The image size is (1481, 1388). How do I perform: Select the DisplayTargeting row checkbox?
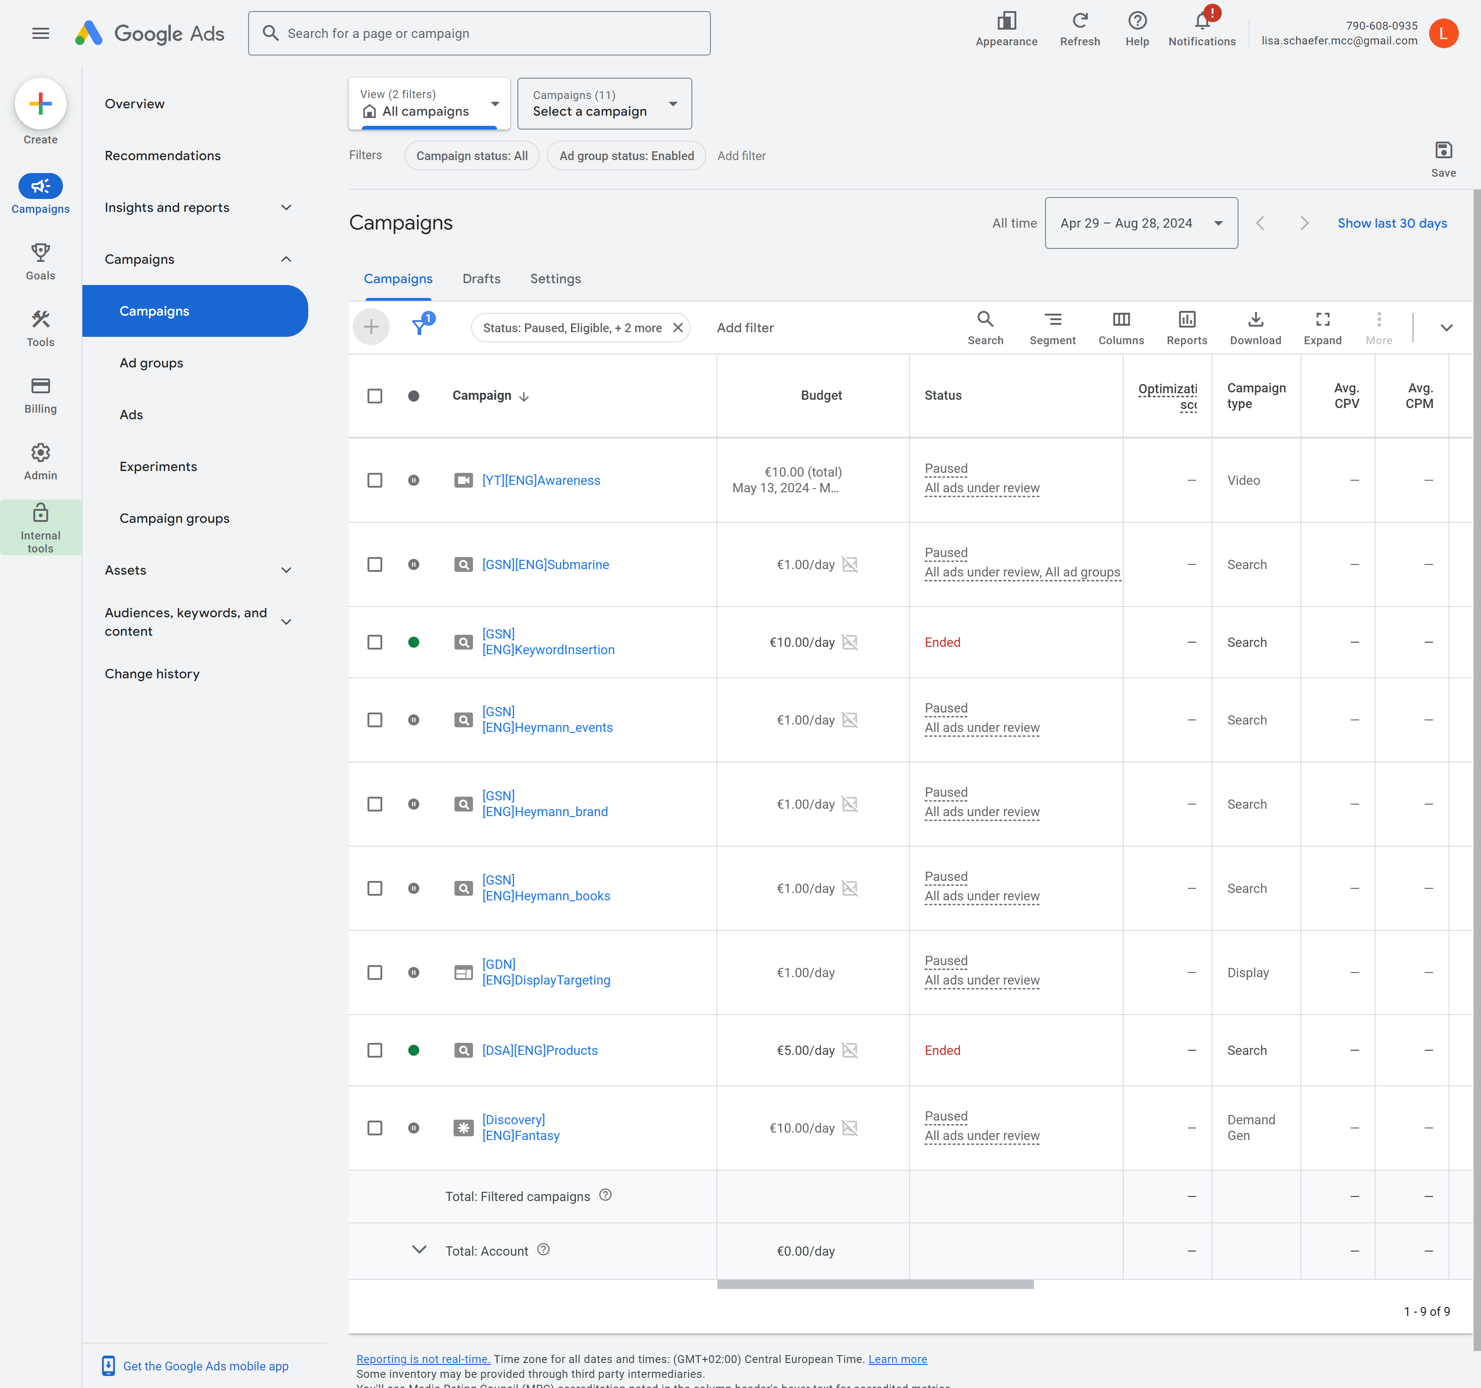(375, 973)
